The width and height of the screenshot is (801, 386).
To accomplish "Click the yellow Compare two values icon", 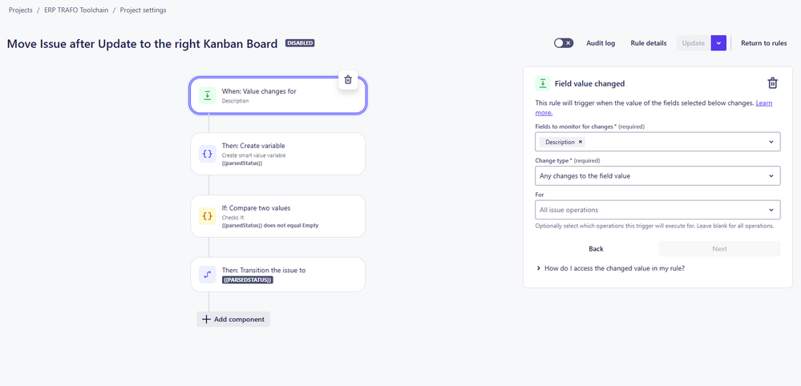I will (207, 216).
